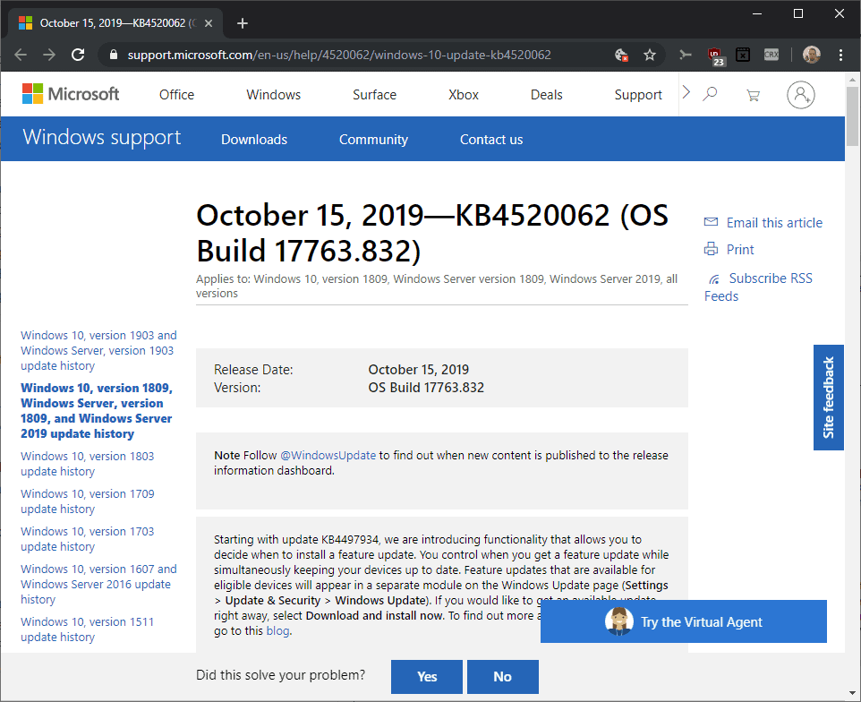The width and height of the screenshot is (861, 702).
Task: Switch to the Downloads menu item
Action: pyautogui.click(x=253, y=139)
